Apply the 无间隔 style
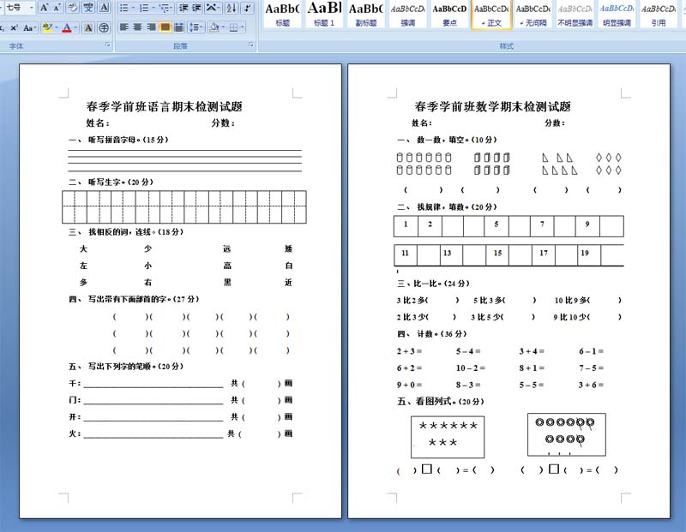The image size is (686, 532). [533, 15]
